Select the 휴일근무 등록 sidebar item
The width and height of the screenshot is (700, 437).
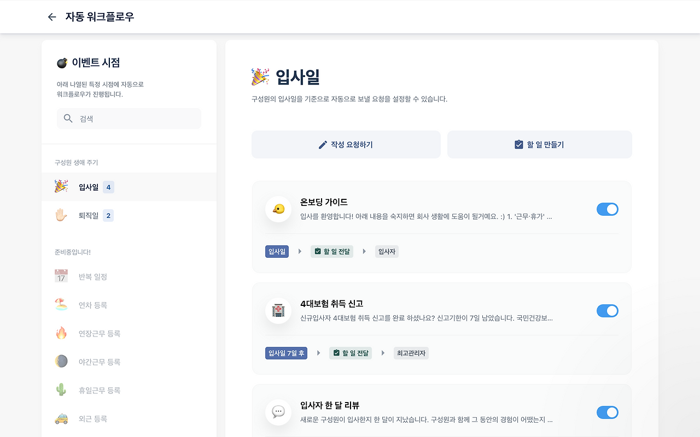(x=129, y=390)
